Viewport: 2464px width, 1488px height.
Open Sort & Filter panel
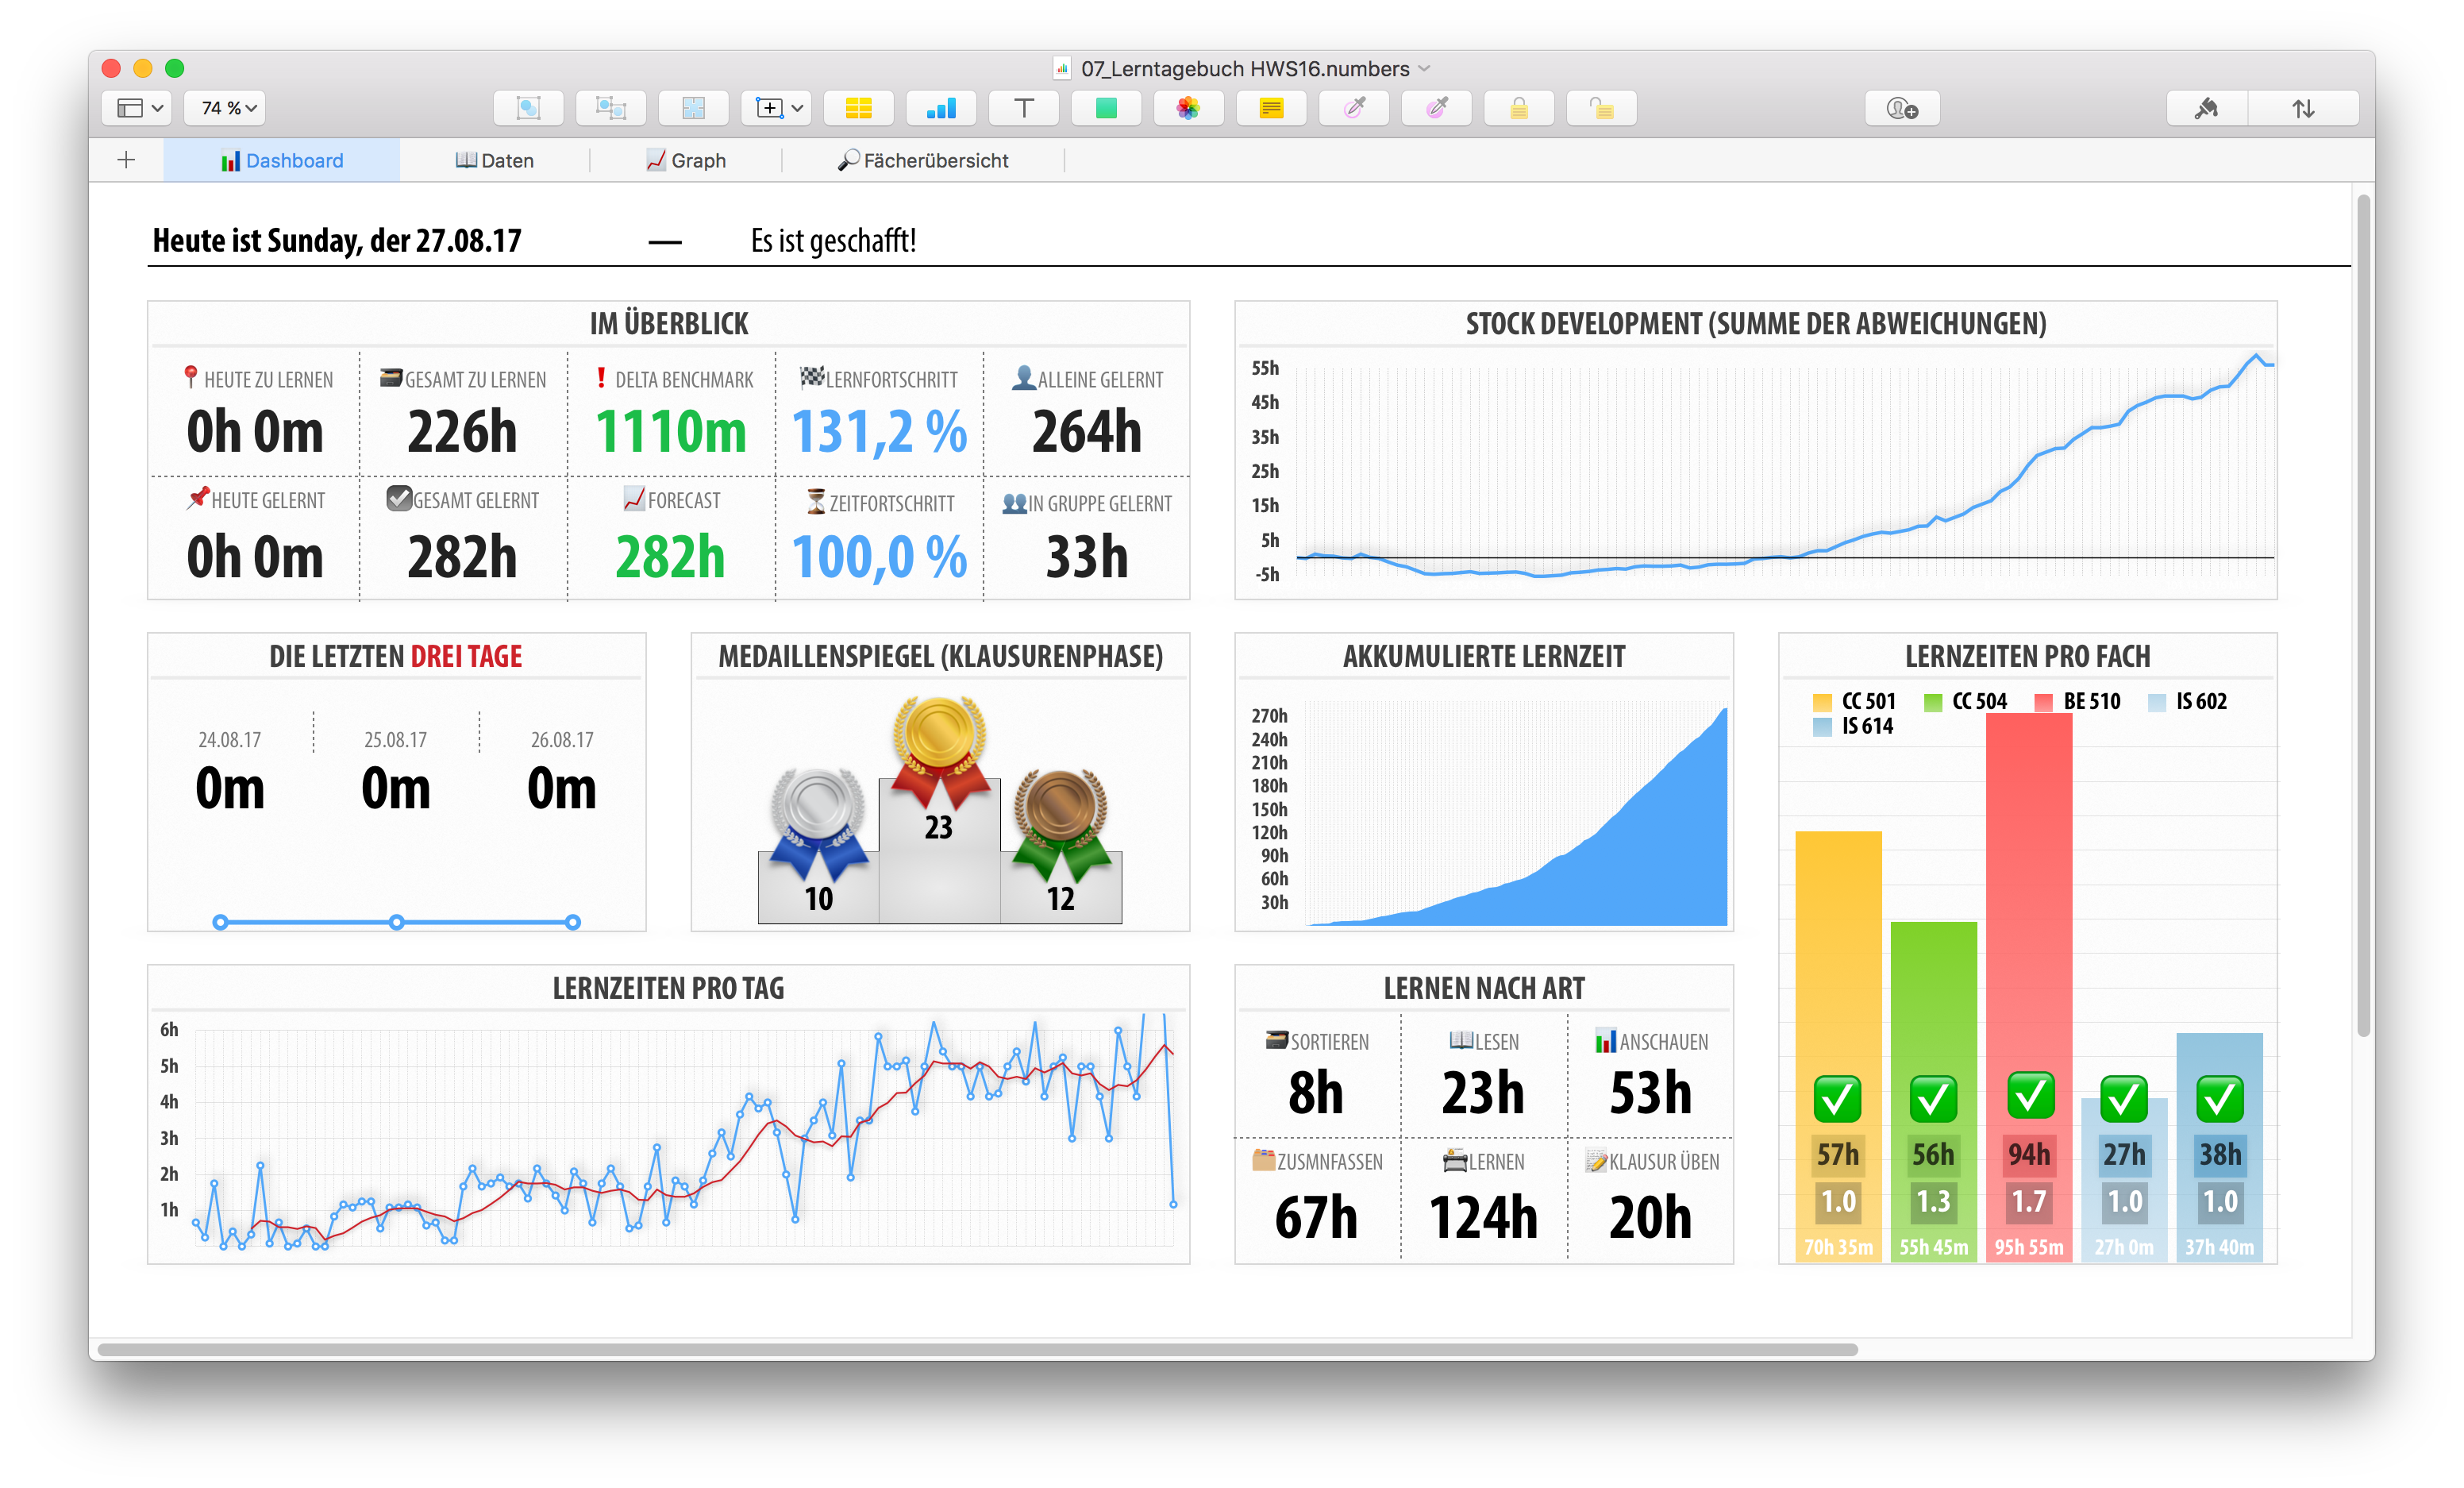click(2303, 108)
